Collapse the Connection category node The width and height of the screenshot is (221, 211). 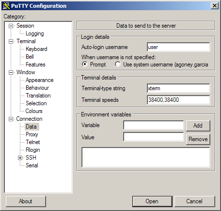pyautogui.click(x=11, y=119)
